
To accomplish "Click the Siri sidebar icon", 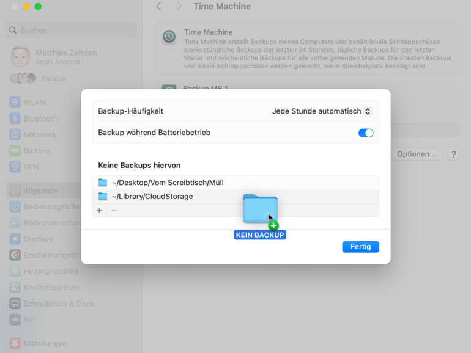I will tap(15, 319).
